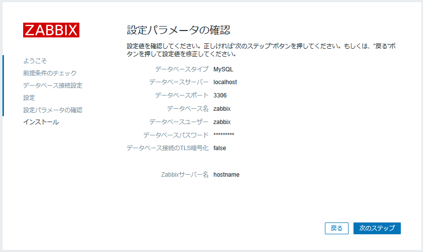
Task: Click the hostname Zabbix server name value
Action: tap(226, 175)
